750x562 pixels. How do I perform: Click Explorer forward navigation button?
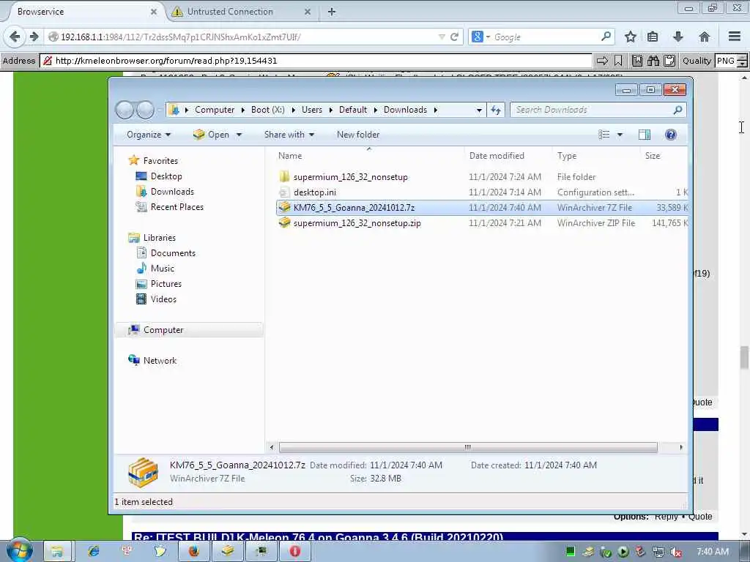[146, 110]
